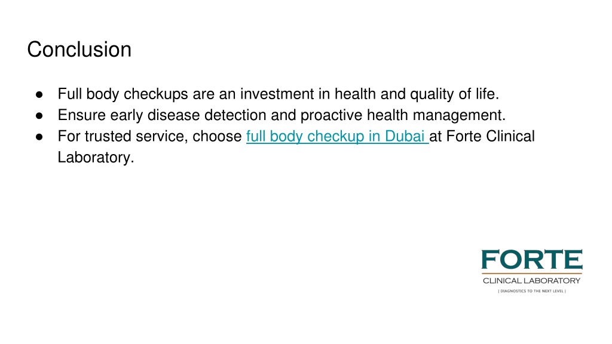Click the words 'Full body checkups'
The height and width of the screenshot is (344, 612).
click(123, 94)
